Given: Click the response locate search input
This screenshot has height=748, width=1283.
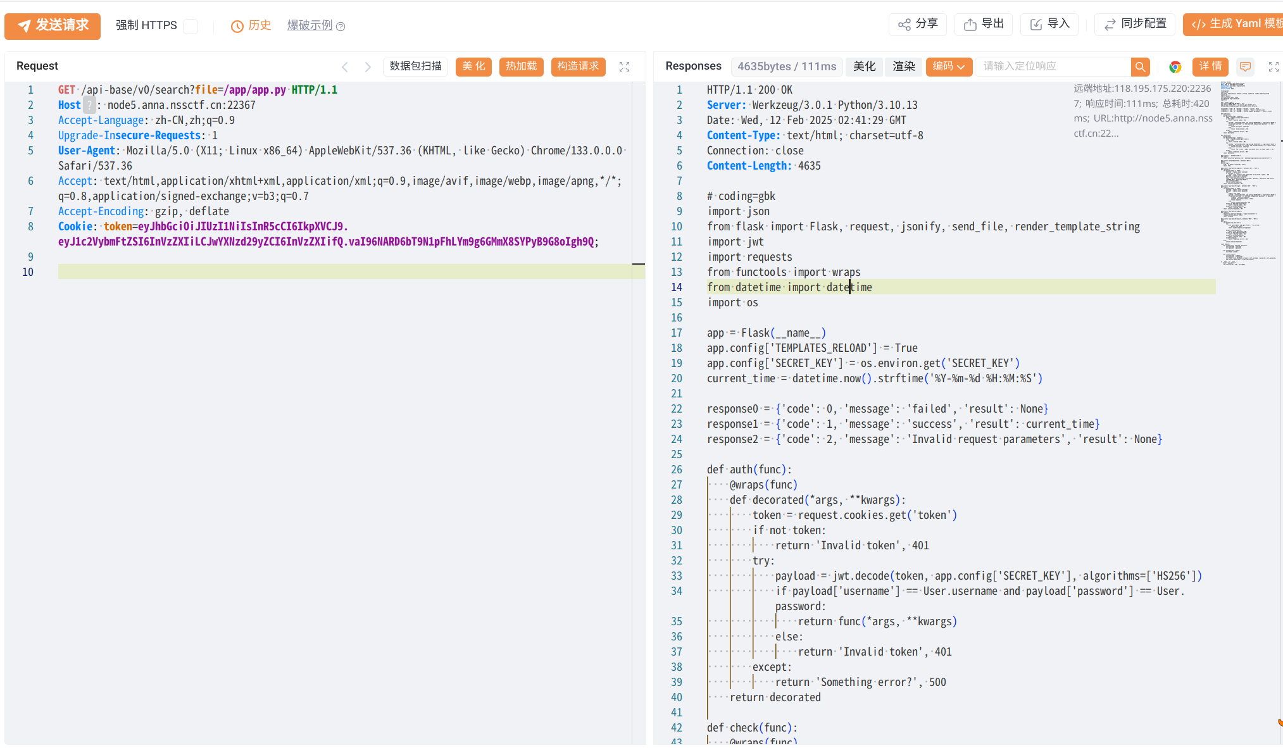Looking at the screenshot, I should [x=1053, y=66].
